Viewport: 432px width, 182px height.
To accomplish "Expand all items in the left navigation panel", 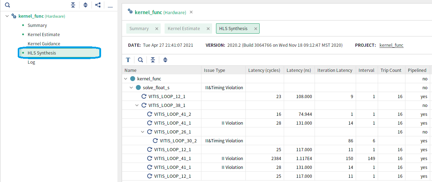I will (x=85, y=5).
